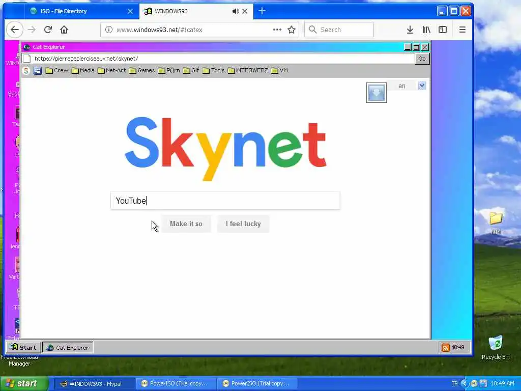This screenshot has height=391, width=521.
Task: Click the browser Search field
Action: click(339, 30)
